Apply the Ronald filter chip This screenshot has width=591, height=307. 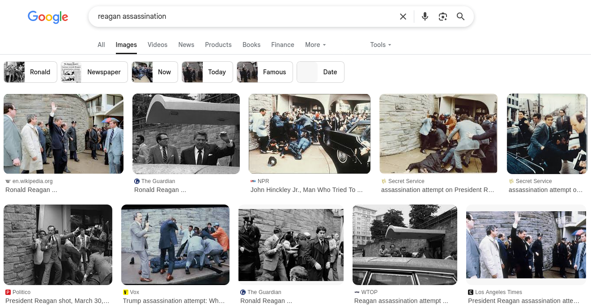(30, 72)
